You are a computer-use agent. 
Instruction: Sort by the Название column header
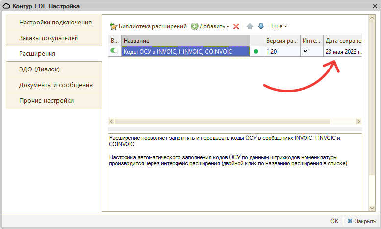click(186, 41)
